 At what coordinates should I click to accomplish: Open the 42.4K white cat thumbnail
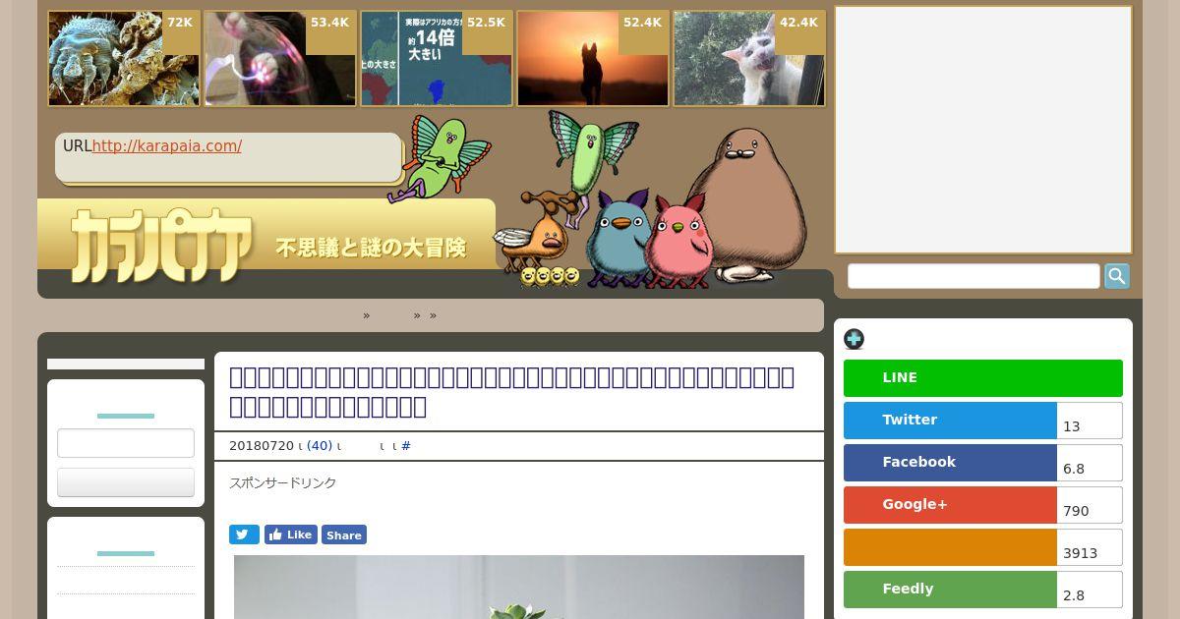[x=749, y=59]
